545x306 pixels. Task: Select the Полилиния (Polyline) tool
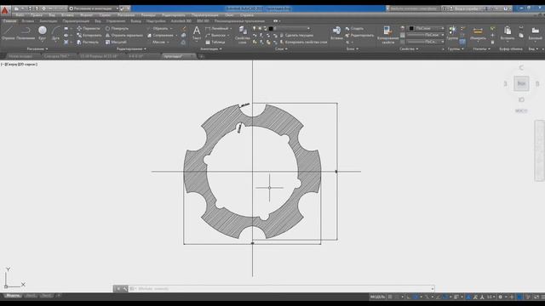click(26, 33)
